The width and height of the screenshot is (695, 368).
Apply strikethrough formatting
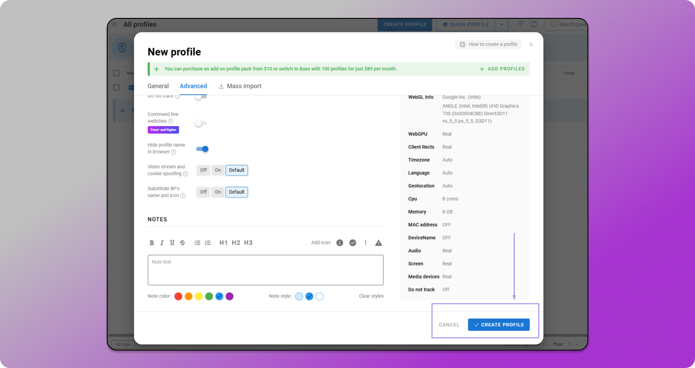click(x=182, y=242)
